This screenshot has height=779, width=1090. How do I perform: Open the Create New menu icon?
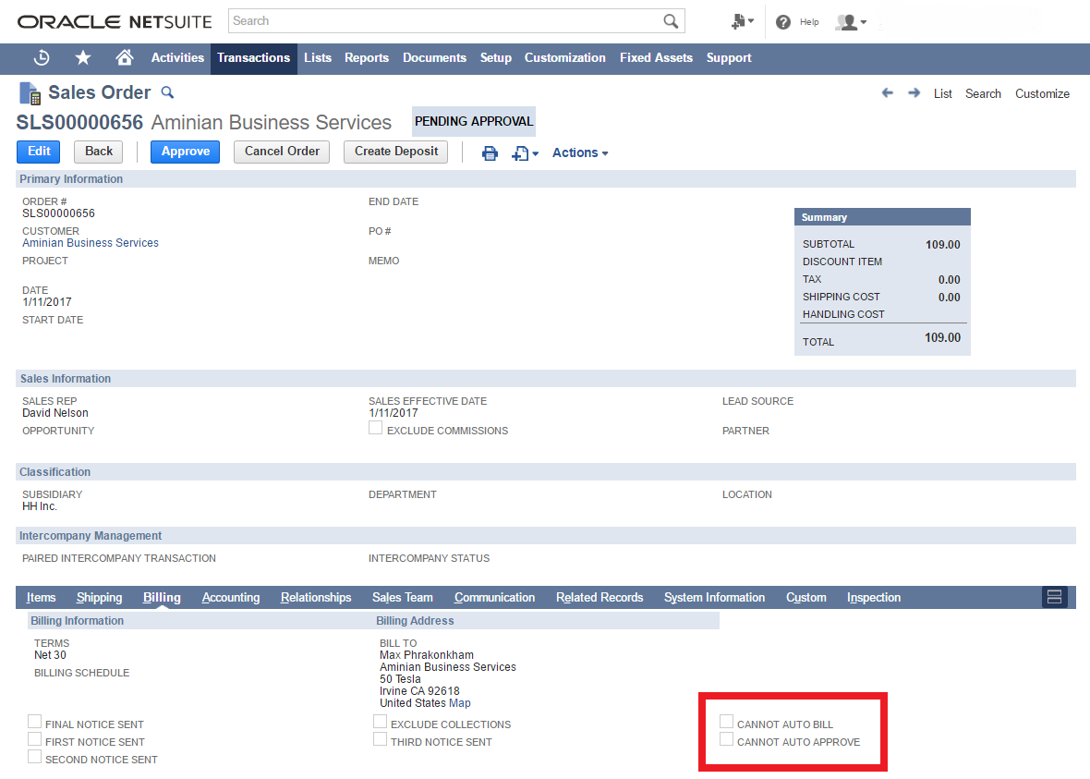(x=742, y=21)
